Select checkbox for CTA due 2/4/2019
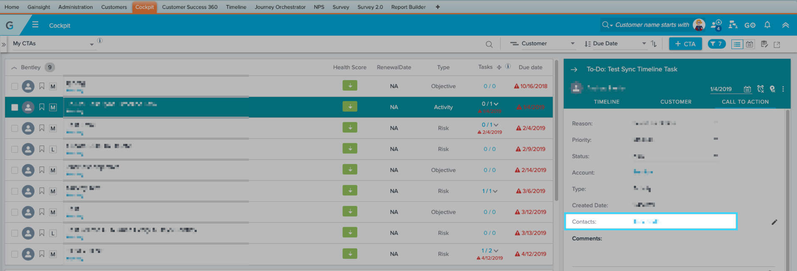Screen dimensions: 797x271 15,128
